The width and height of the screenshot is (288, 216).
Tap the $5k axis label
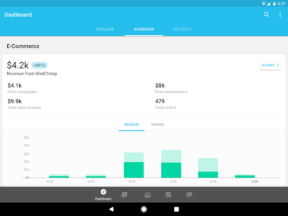pyautogui.click(x=27, y=138)
